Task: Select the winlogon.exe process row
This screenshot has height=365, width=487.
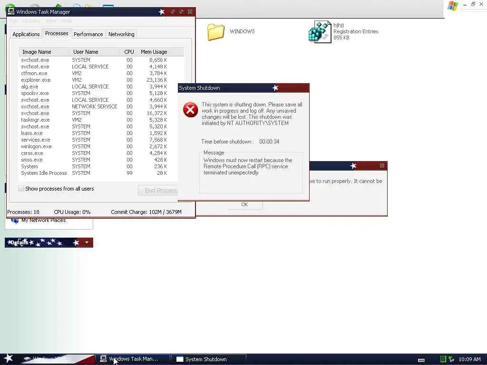Action: (94, 146)
